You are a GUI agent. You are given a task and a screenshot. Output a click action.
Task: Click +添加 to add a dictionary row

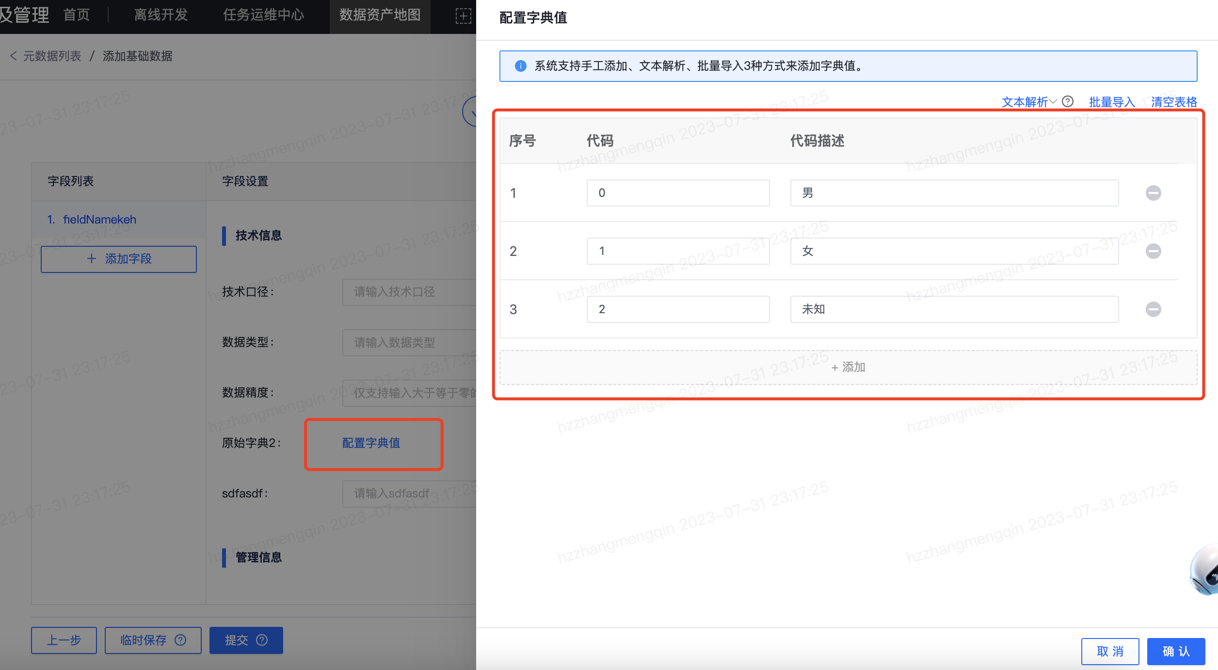point(848,367)
